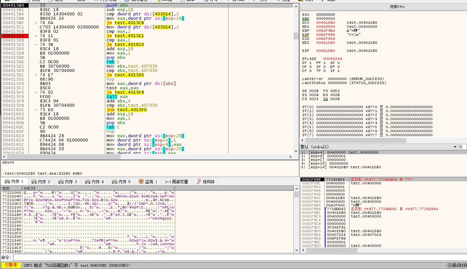Select the breakpoint address 004015CE
467x269 pixels.
pyautogui.click(x=13, y=36)
